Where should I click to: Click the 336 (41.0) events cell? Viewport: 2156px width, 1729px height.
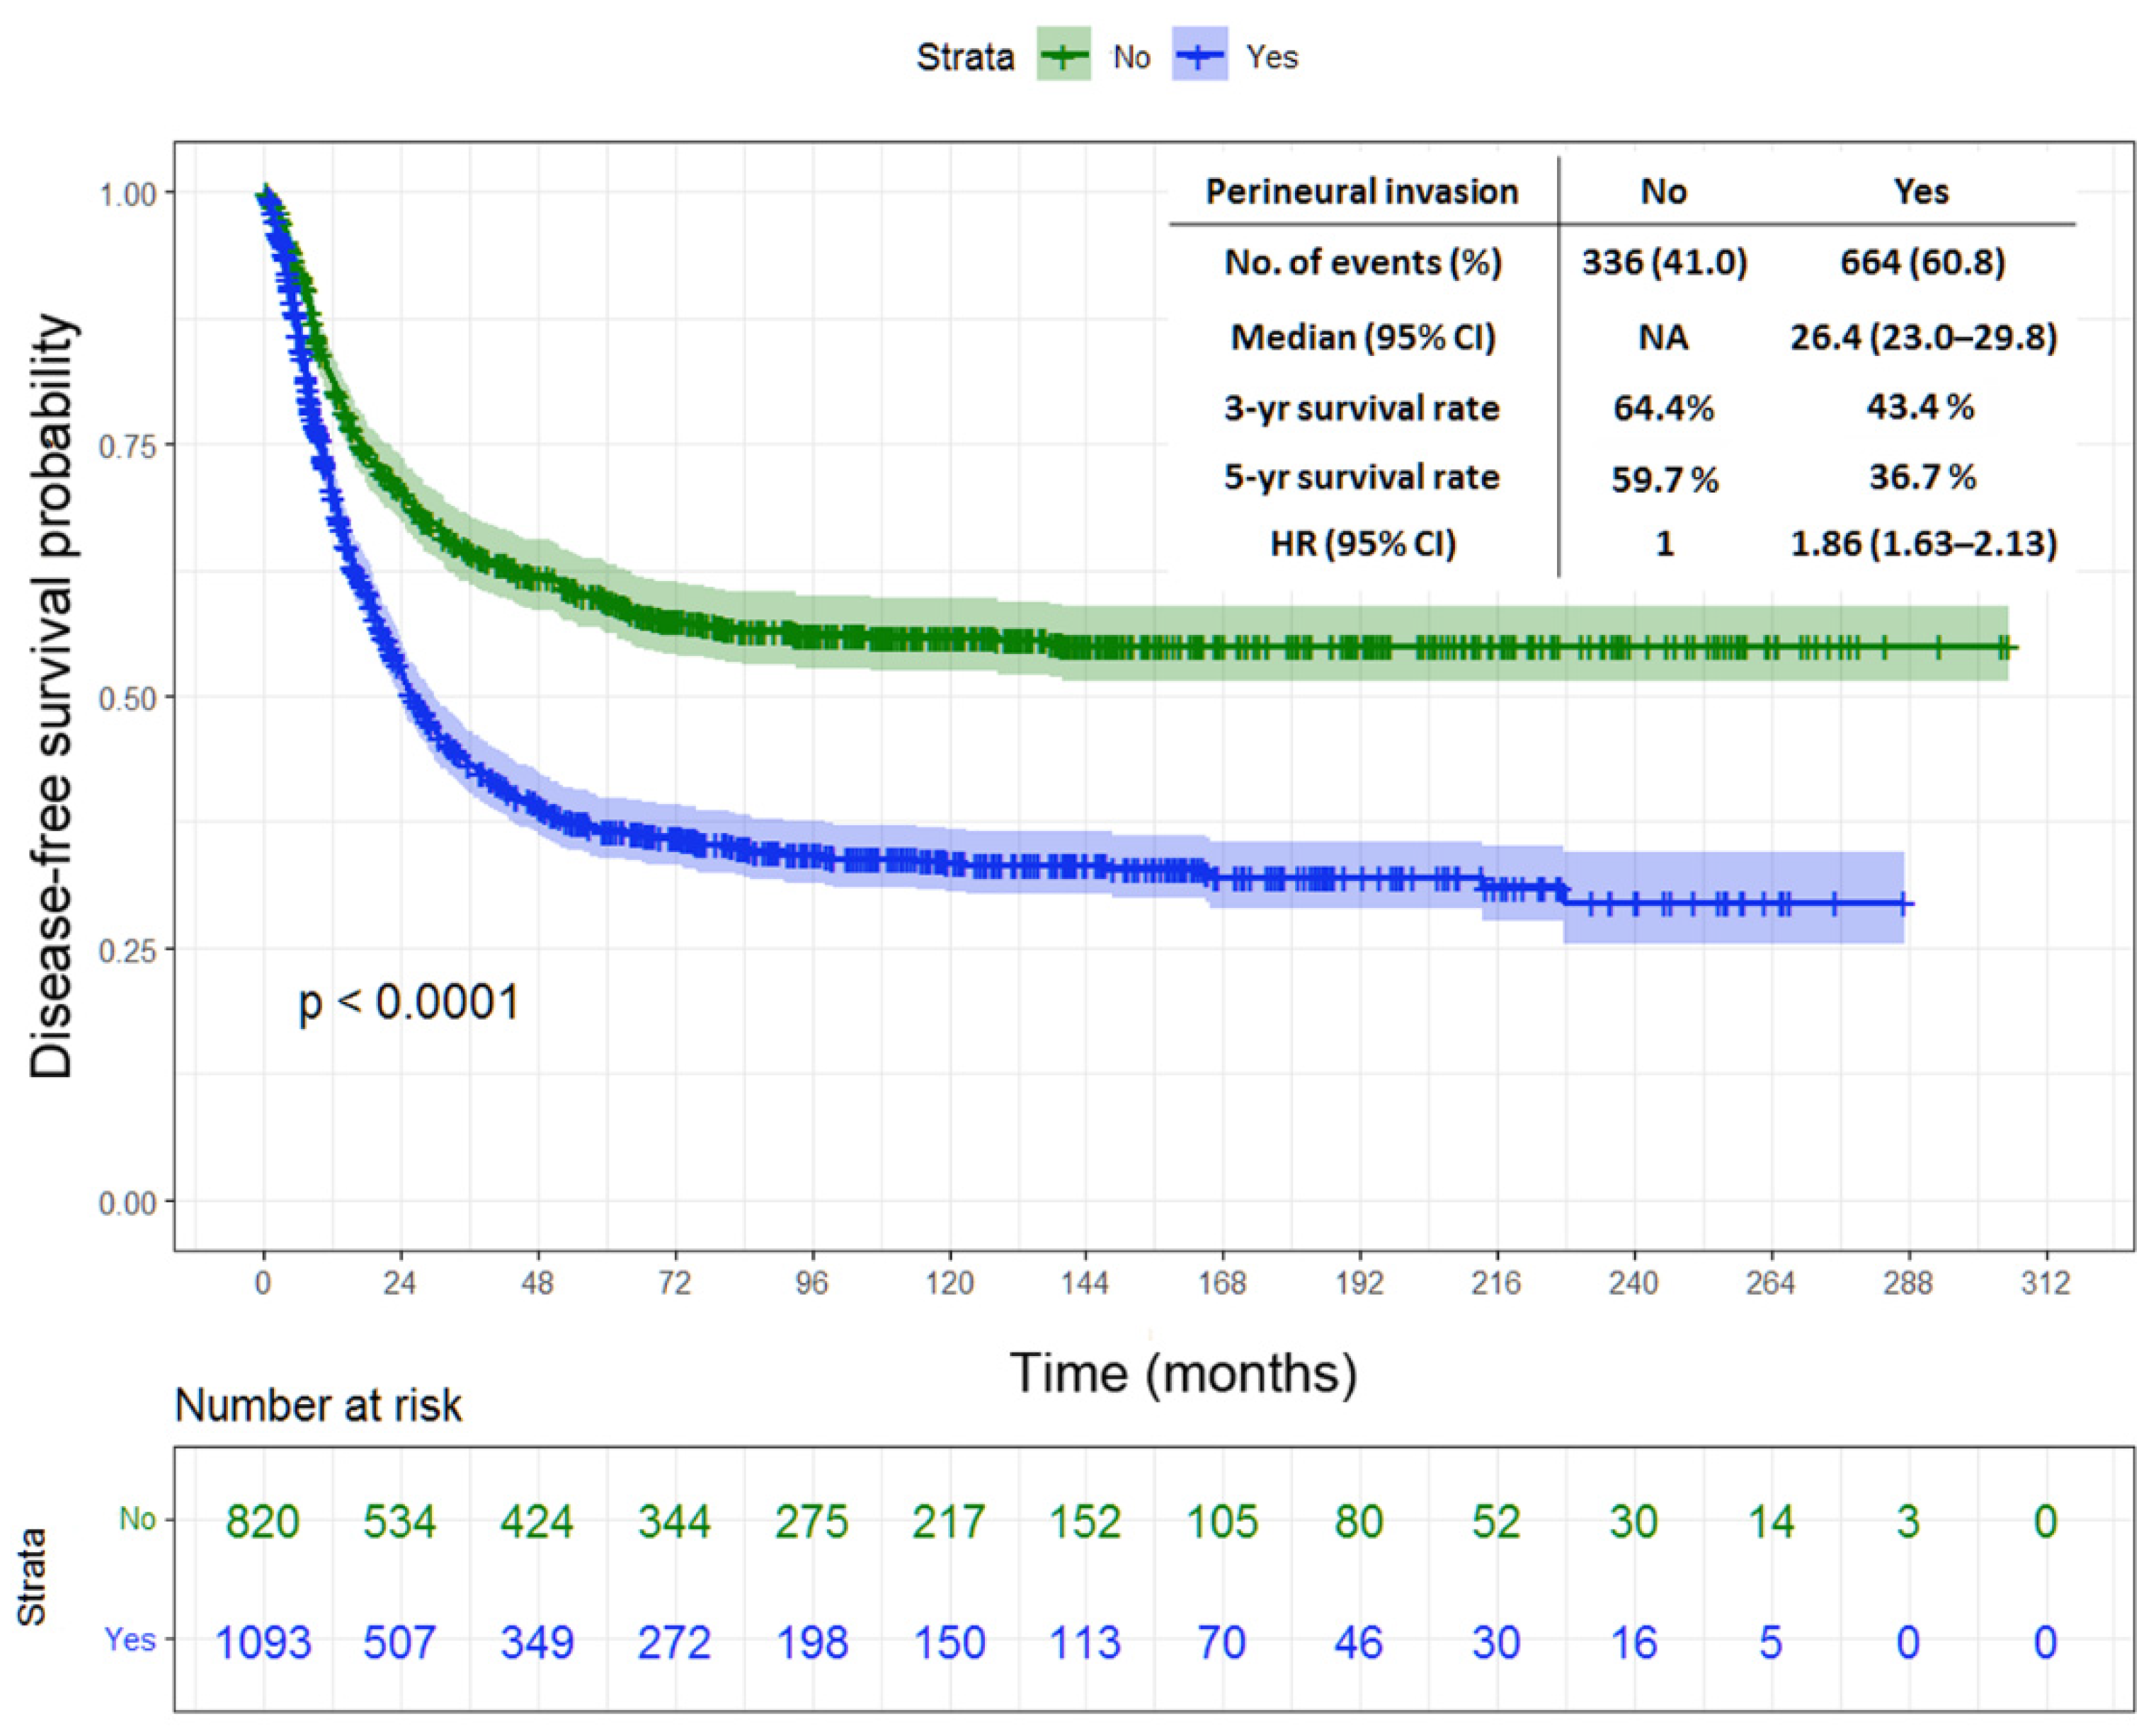point(1664,262)
